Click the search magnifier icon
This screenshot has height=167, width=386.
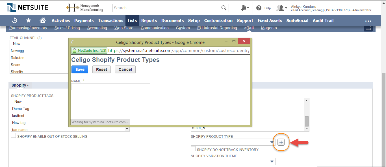point(224,8)
